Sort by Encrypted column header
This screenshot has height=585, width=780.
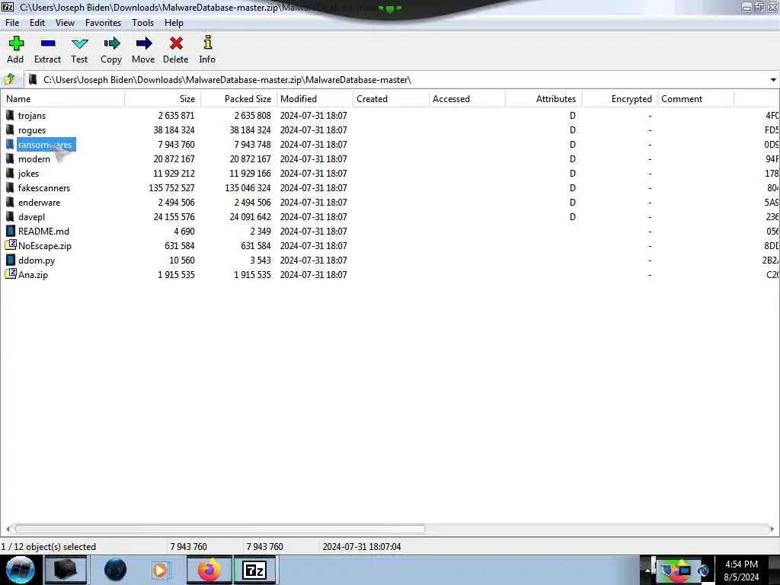point(619,99)
